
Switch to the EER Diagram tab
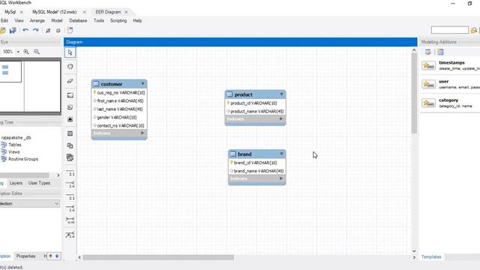(x=108, y=12)
